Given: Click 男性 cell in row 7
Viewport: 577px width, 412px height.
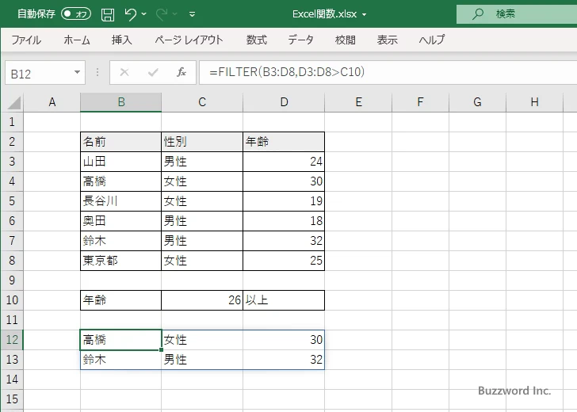Looking at the screenshot, I should coord(202,241).
